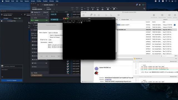The width and height of the screenshot is (178, 100).
Task: Open the Profiles menu
Action: tap(39, 1)
